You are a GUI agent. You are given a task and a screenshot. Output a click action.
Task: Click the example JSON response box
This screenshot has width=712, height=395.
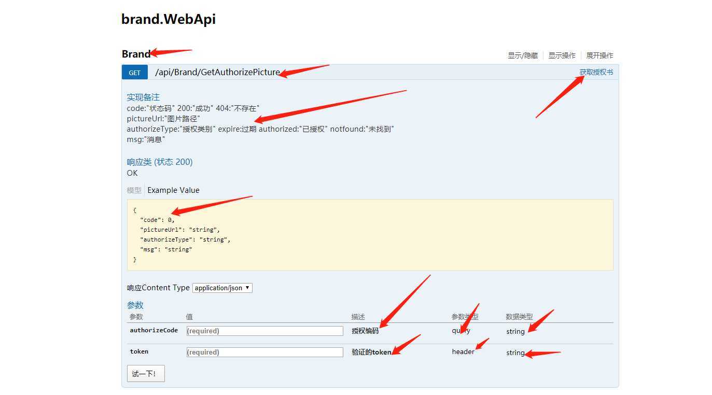(x=370, y=235)
